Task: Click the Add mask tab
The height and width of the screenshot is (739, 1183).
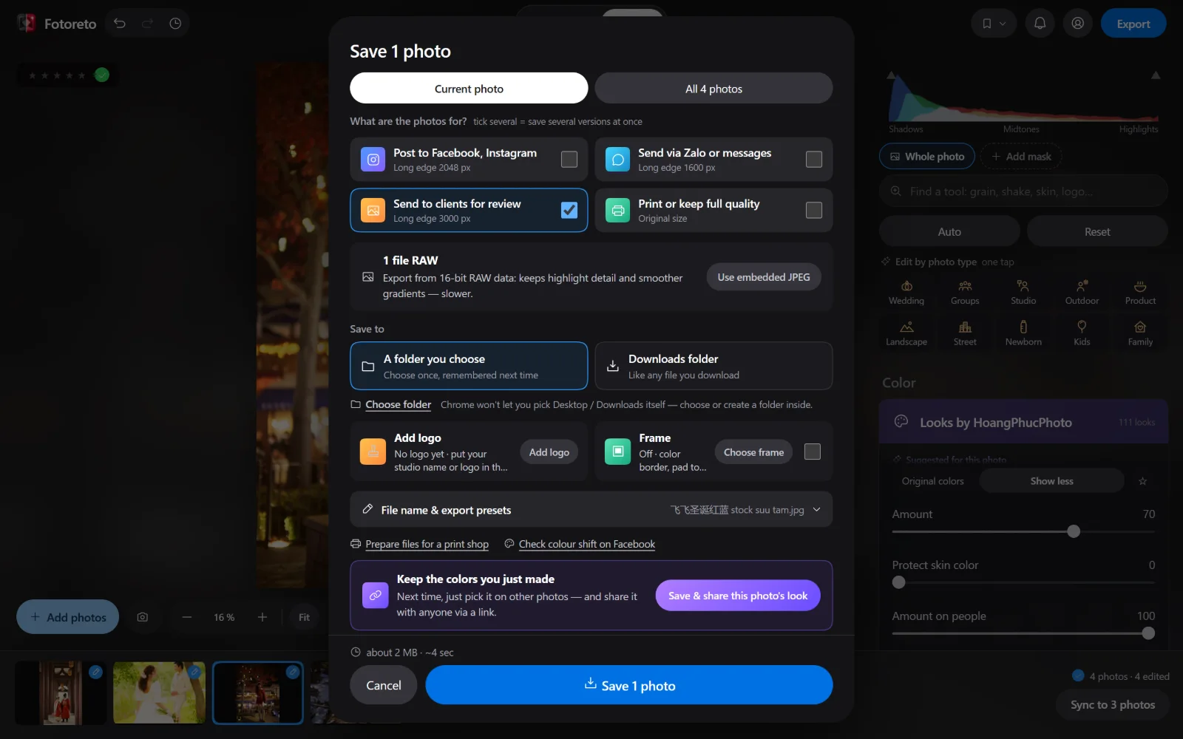Action: (x=1021, y=157)
